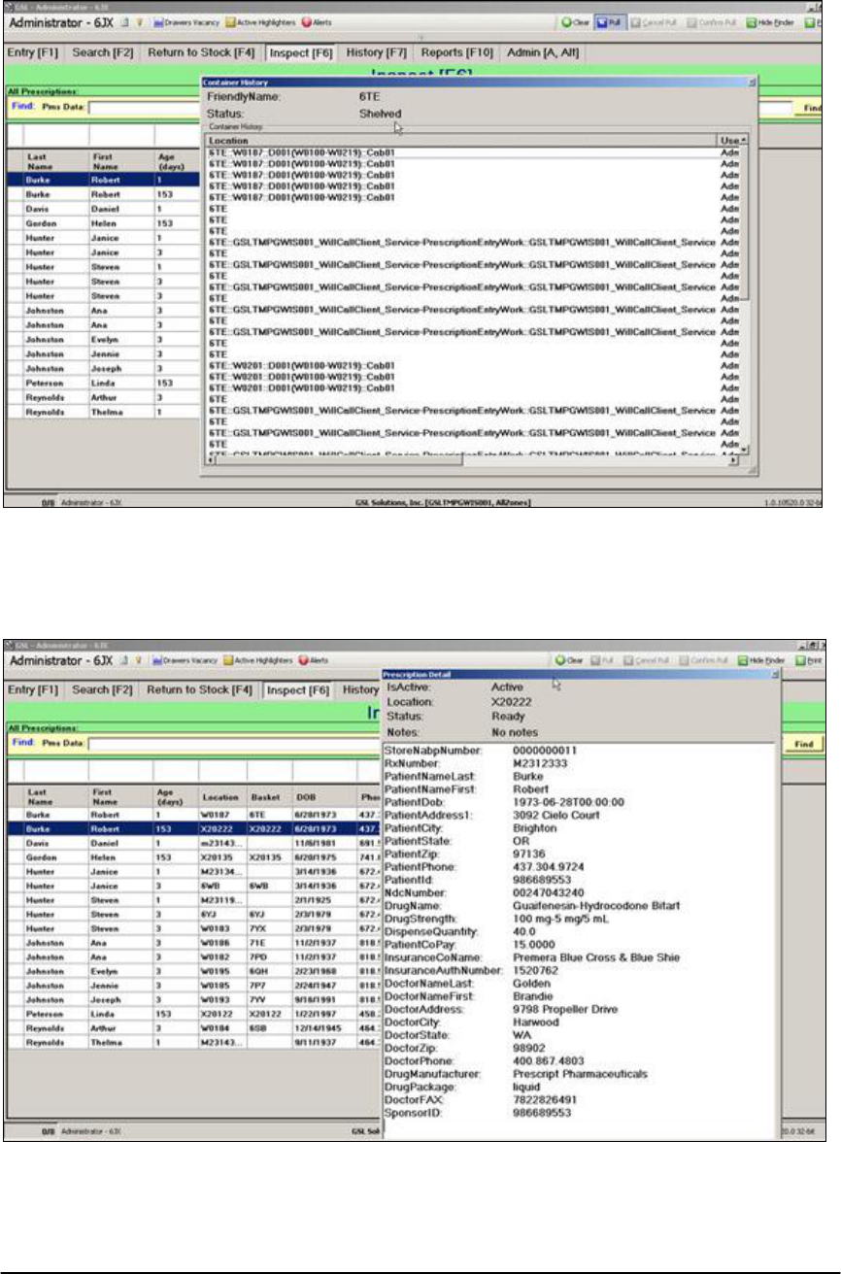Image resolution: width=841 pixels, height=1274 pixels.
Task: Close the Container History window
Action: tap(753, 84)
